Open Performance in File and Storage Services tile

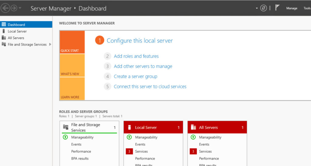click(81, 151)
